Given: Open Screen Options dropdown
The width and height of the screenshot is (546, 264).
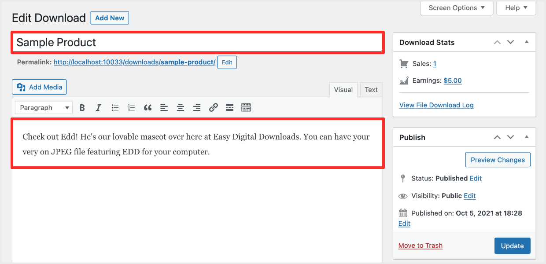Looking at the screenshot, I should click(x=457, y=8).
